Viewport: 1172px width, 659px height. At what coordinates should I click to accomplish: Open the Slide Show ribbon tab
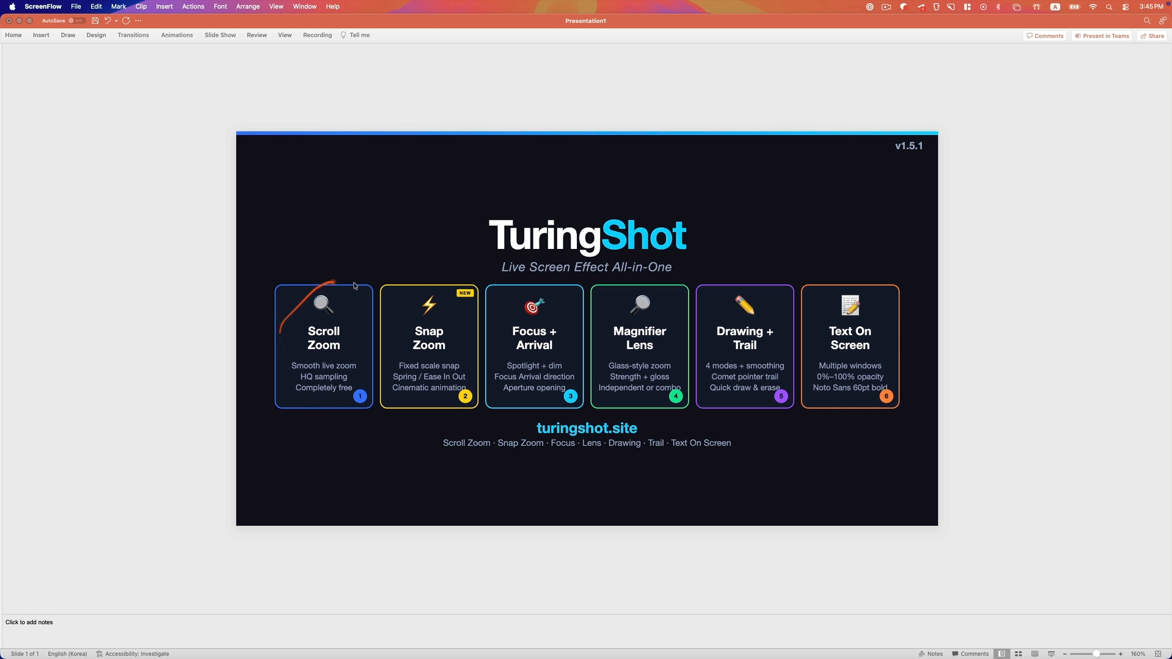(220, 35)
